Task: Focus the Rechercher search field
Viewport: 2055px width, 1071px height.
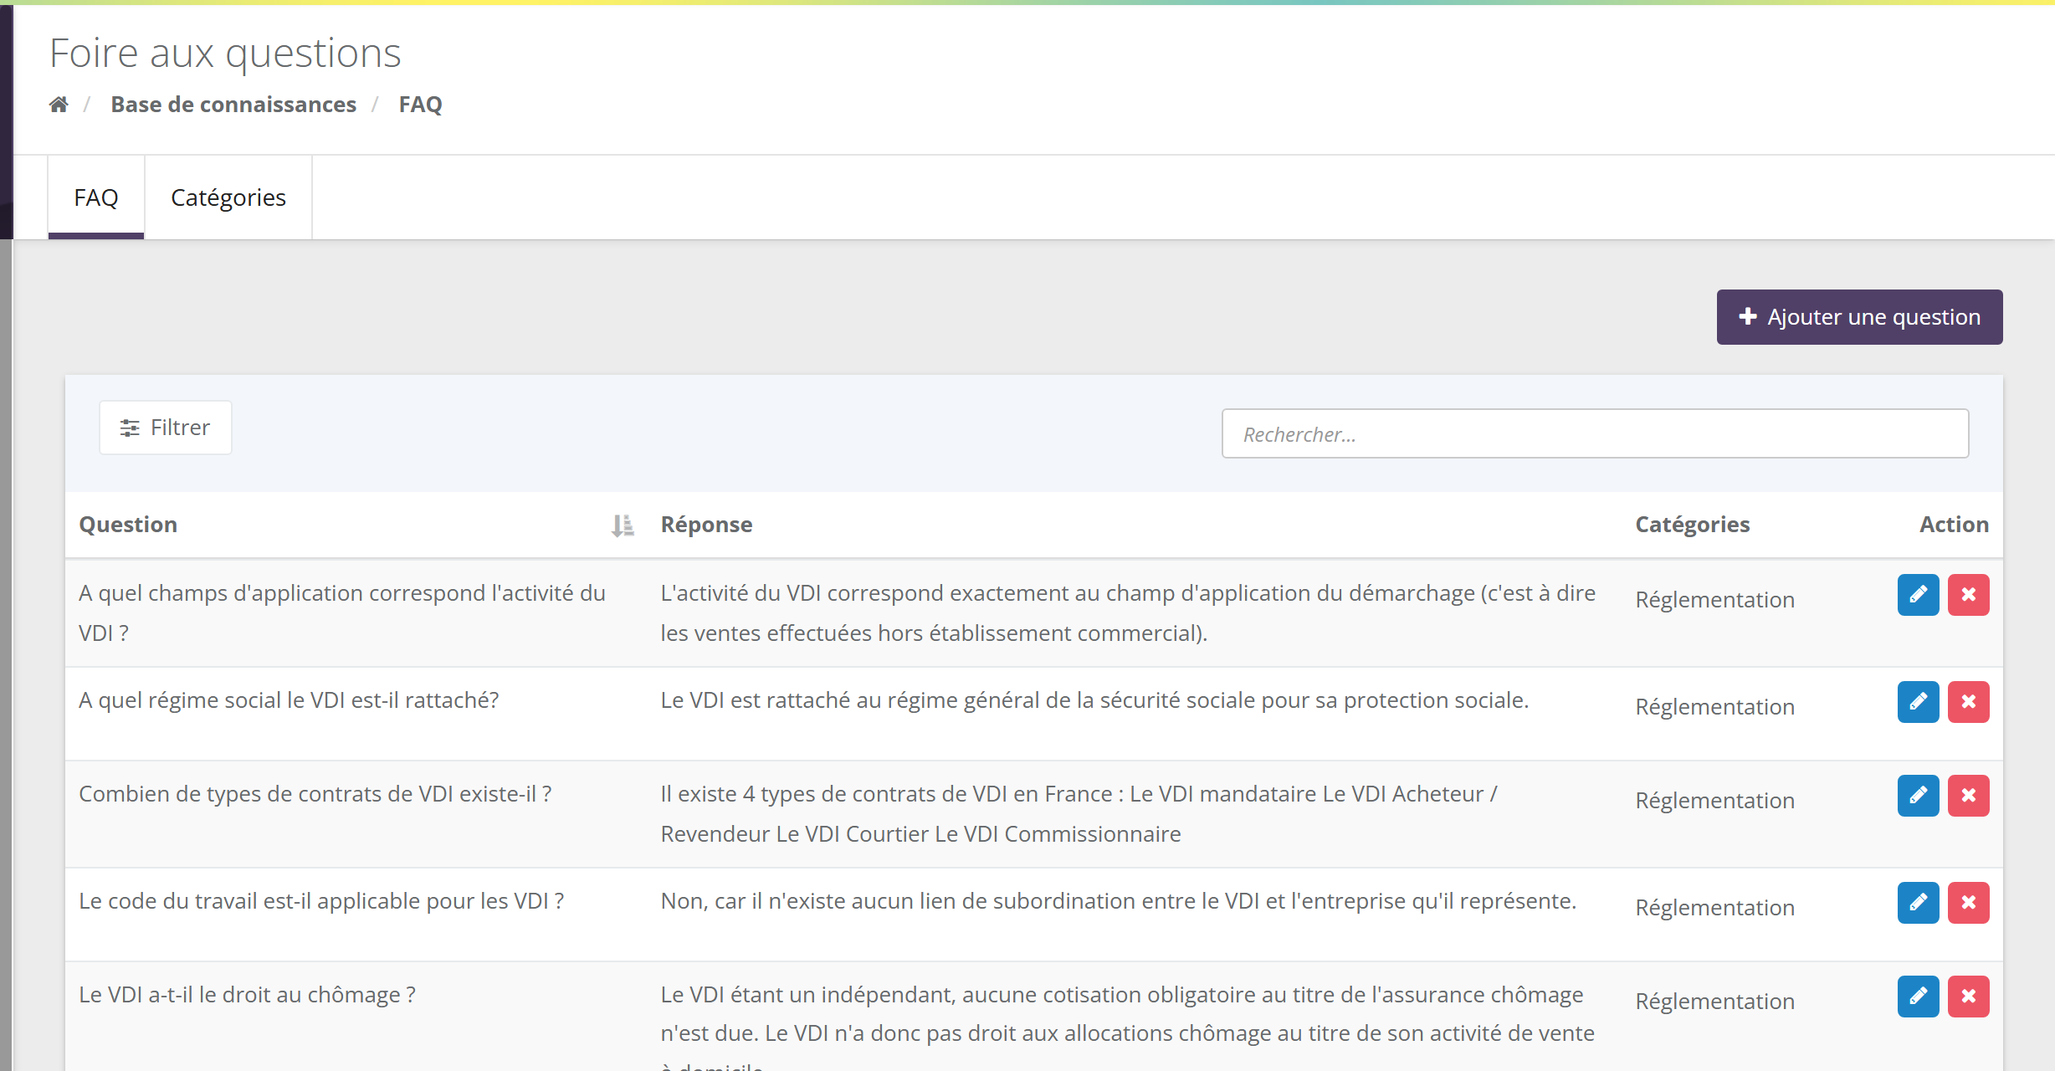Action: pyautogui.click(x=1595, y=433)
